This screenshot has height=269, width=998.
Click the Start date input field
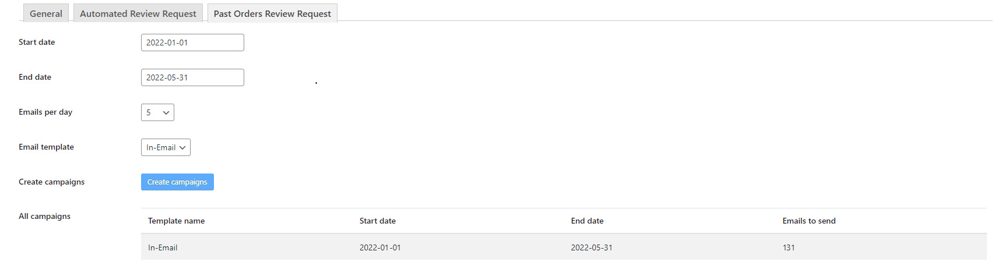192,43
